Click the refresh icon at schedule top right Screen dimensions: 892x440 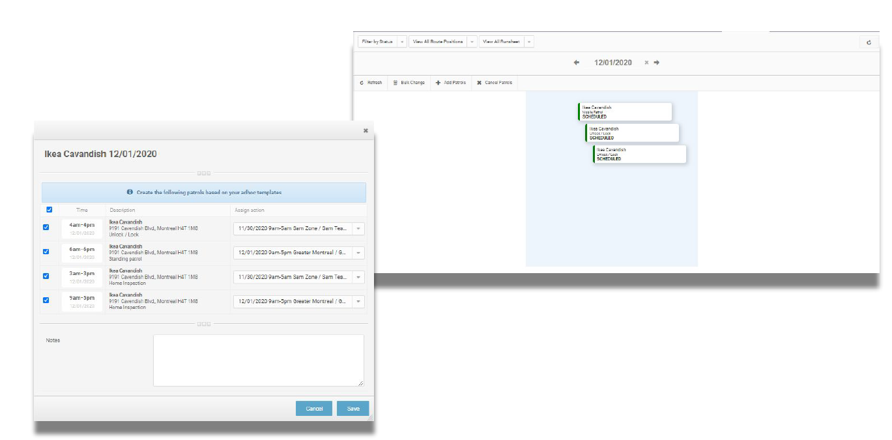[869, 42]
